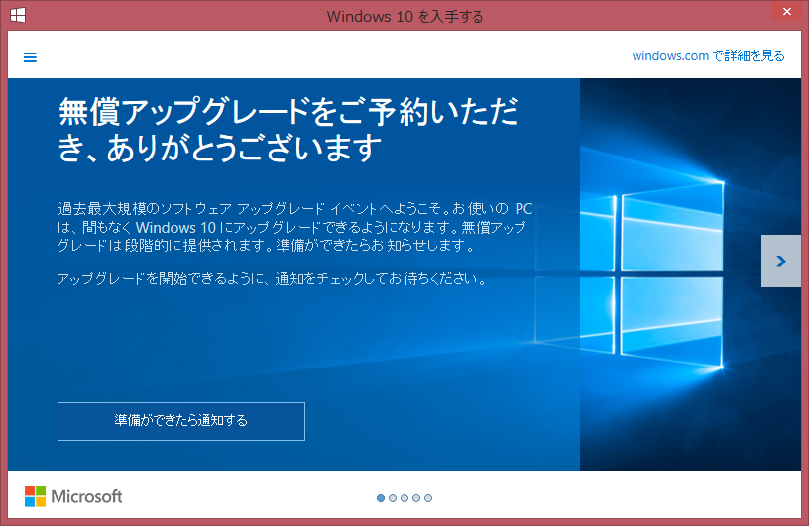Select the second page indicator dot

[x=393, y=498]
